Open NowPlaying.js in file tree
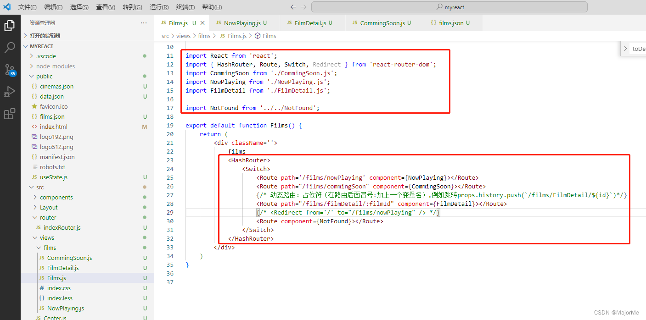The height and width of the screenshot is (320, 646). click(x=87, y=308)
